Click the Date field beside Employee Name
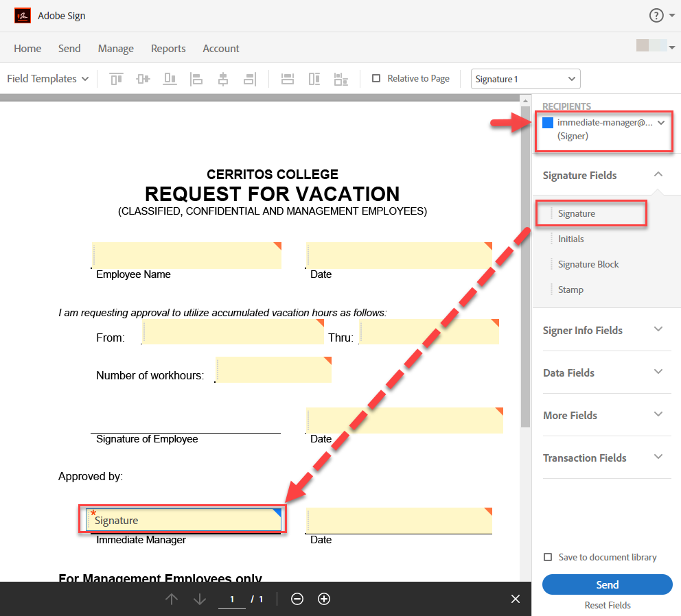Viewport: 681px width, 616px height. pos(399,255)
